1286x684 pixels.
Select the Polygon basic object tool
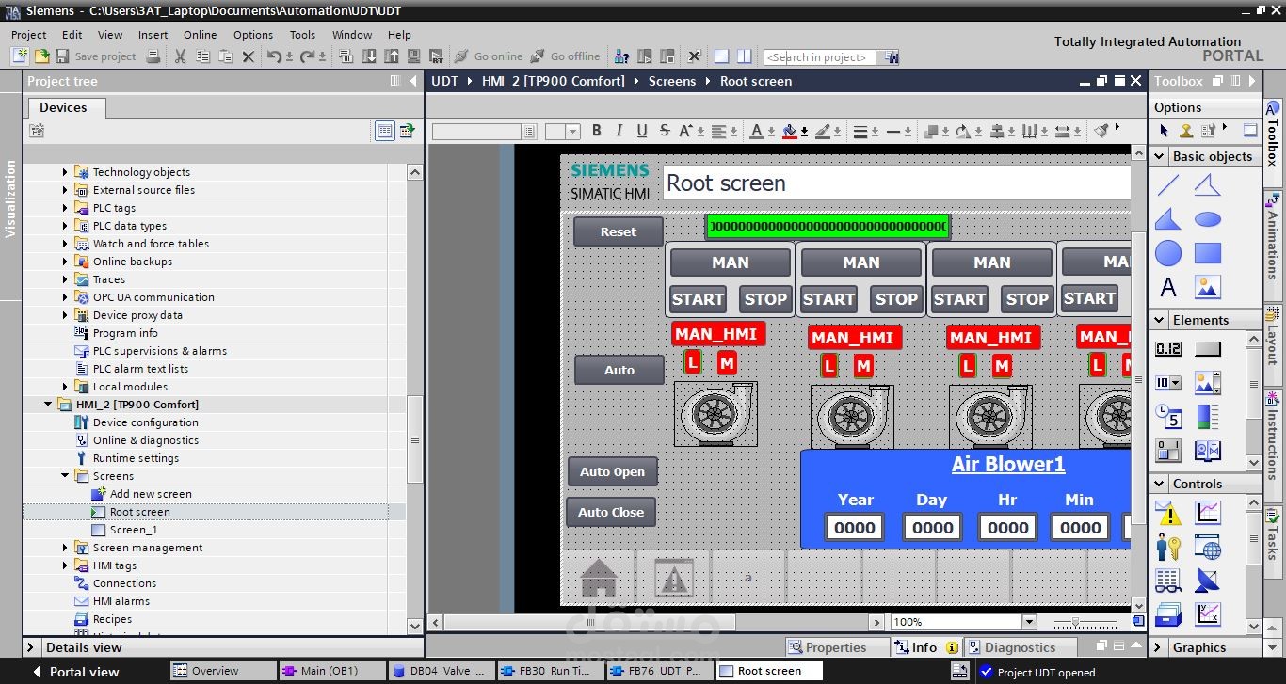pyautogui.click(x=1168, y=218)
